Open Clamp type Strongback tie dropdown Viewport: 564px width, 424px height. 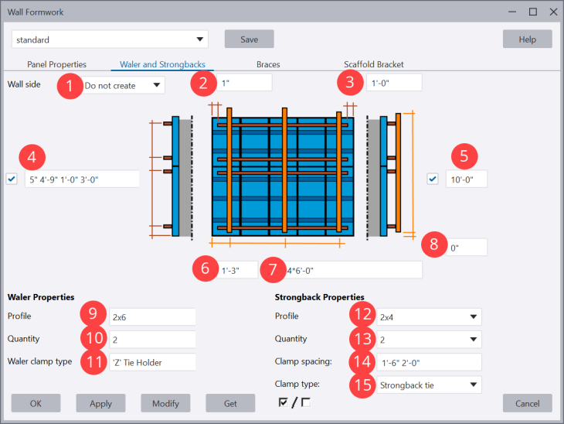coord(429,385)
